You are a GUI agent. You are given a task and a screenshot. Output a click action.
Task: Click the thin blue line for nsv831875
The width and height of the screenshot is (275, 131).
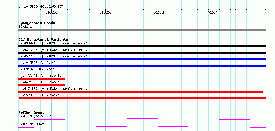pos(142,72)
